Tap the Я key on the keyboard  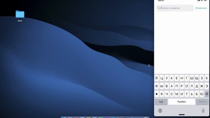click(162, 94)
